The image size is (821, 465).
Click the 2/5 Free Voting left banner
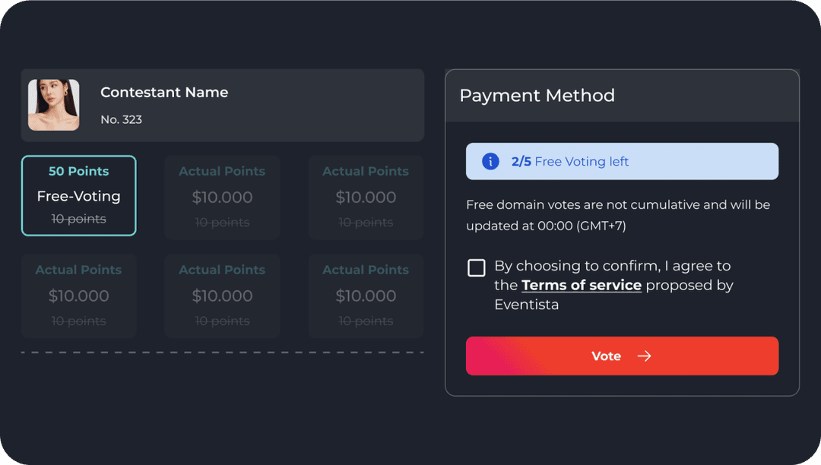click(622, 161)
